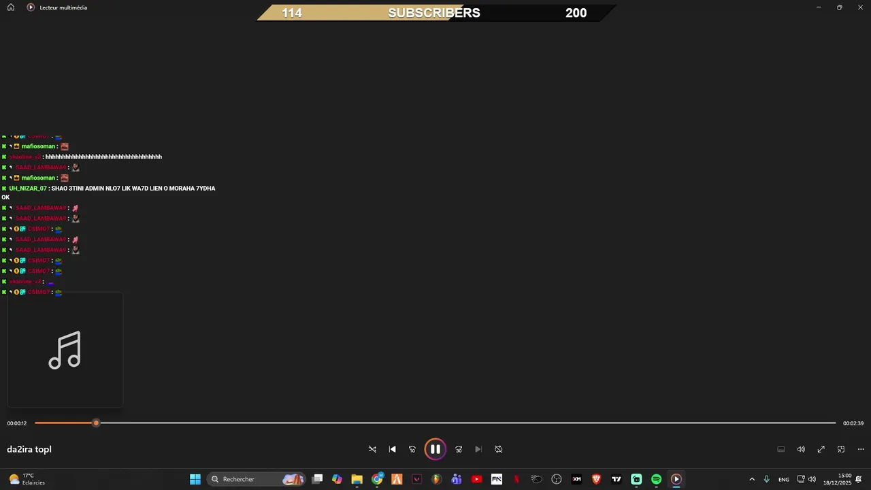Click UH_NIZAR_07 username in chat
The height and width of the screenshot is (490, 871).
28,189
